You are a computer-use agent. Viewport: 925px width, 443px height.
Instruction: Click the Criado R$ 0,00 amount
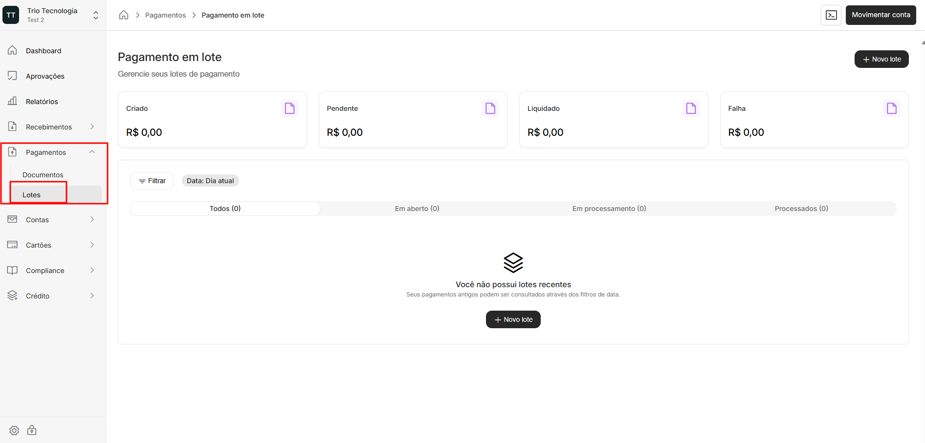[144, 132]
